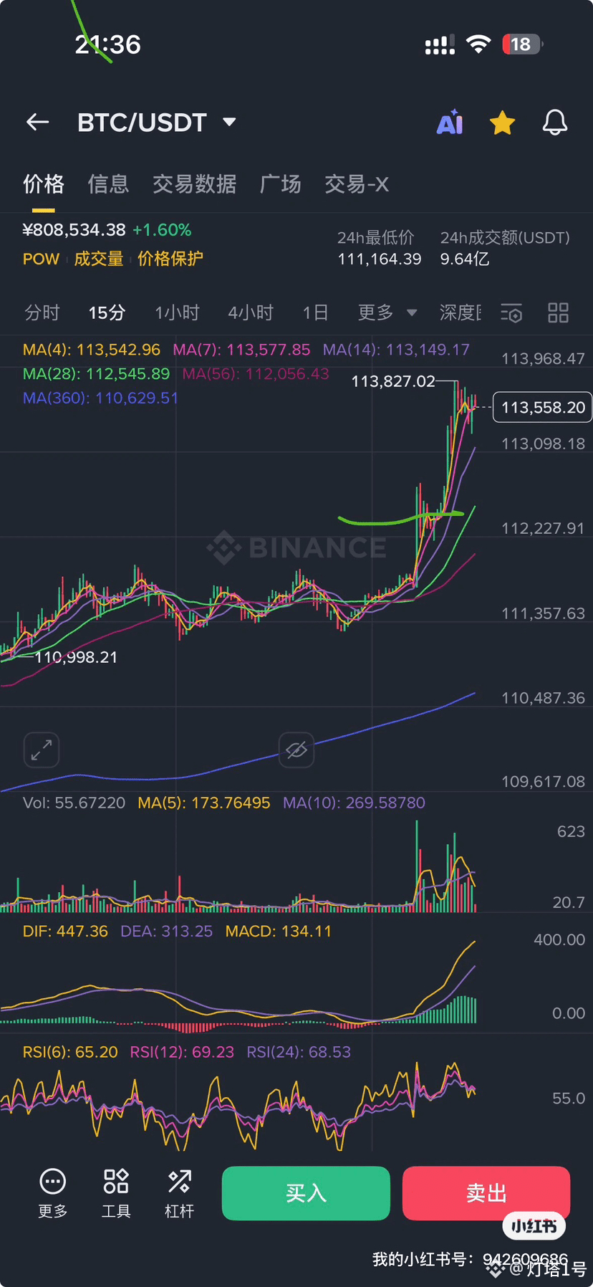Image resolution: width=593 pixels, height=1287 pixels.
Task: Switch to the 交易数据 tab
Action: click(194, 184)
